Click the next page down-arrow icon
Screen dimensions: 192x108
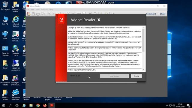(54, 14)
